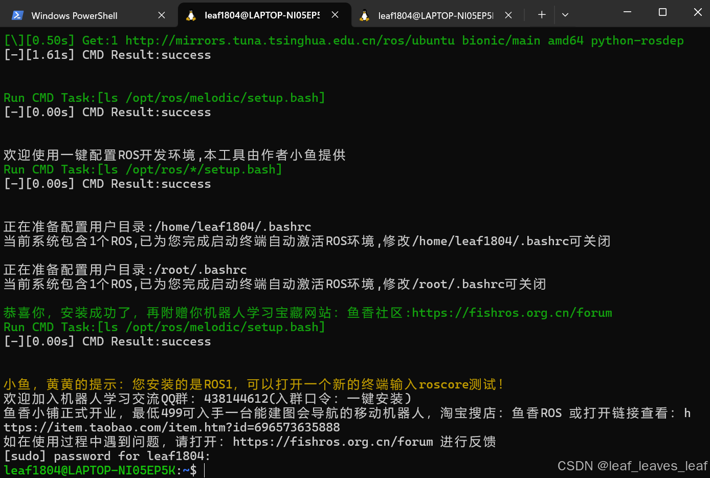The height and width of the screenshot is (478, 710).
Task: Close the terminal window
Action: pos(698,12)
